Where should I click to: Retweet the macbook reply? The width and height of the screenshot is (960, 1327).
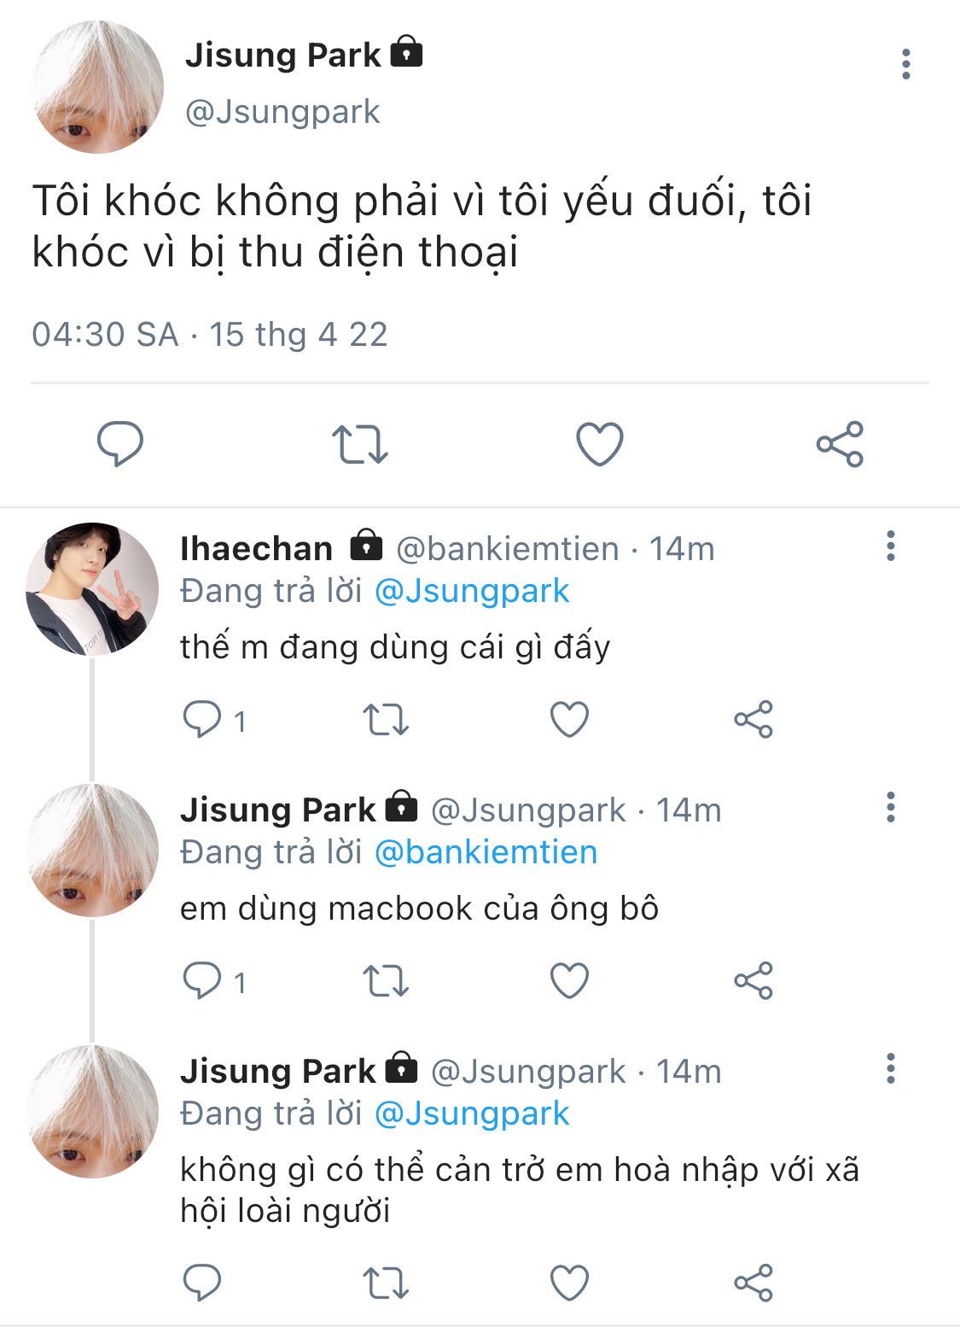(x=386, y=980)
